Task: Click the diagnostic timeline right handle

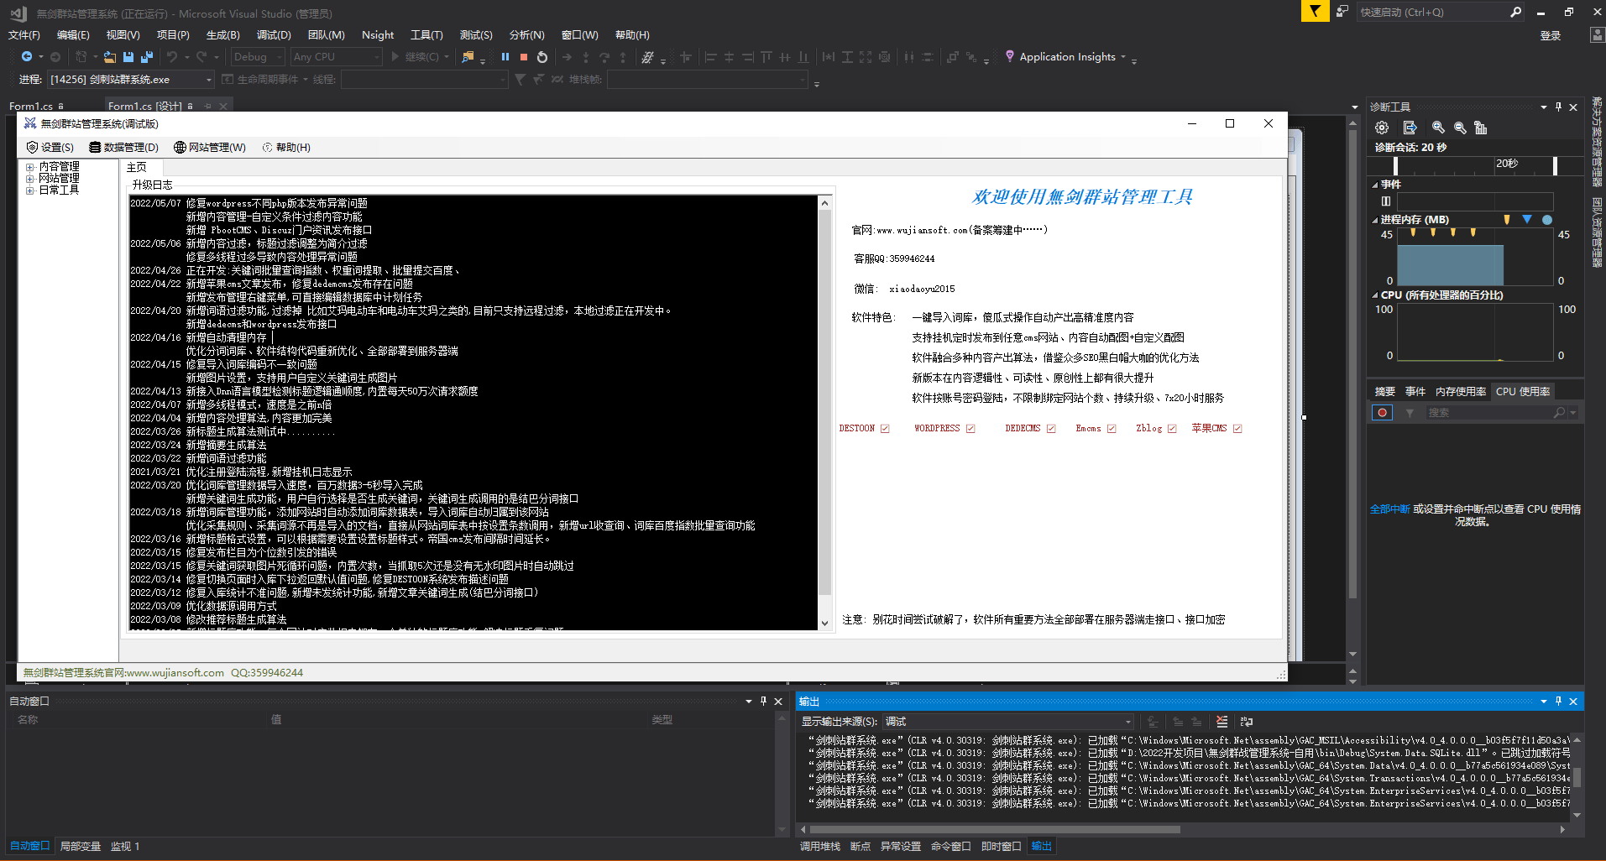Action: [x=1555, y=165]
